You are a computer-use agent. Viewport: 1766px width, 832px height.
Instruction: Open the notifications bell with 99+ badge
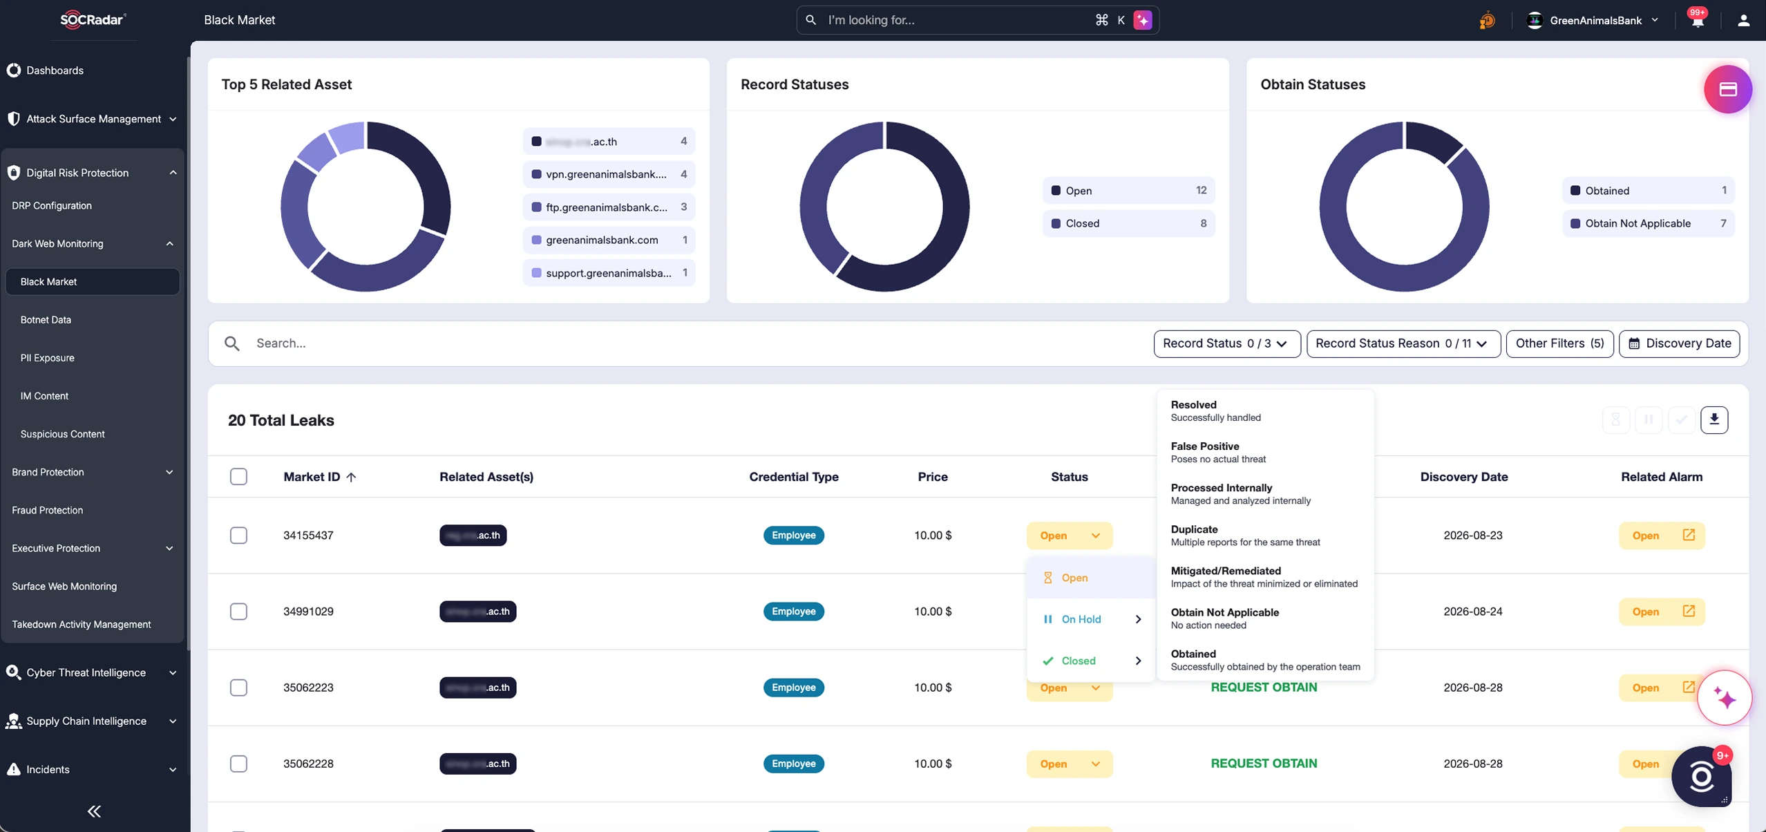(x=1698, y=20)
